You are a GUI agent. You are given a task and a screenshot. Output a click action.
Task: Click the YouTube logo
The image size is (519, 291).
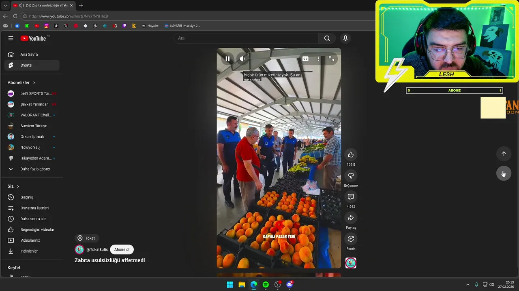(33, 38)
